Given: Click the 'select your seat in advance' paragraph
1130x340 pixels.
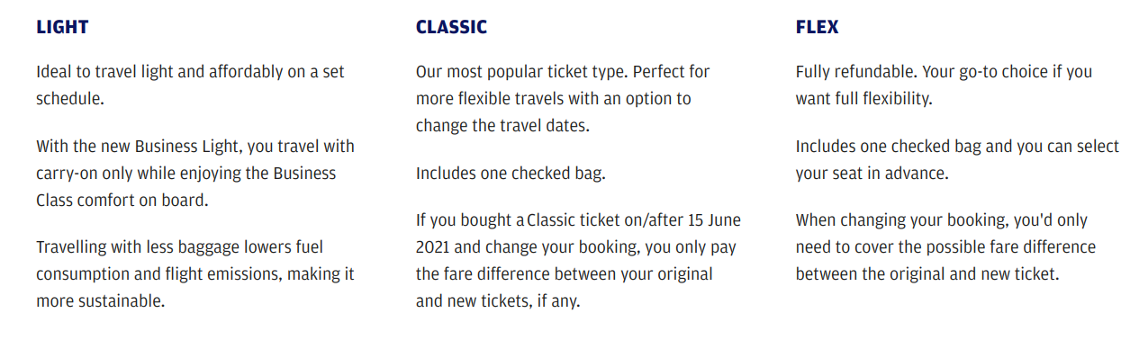Looking at the screenshot, I should point(957,159).
